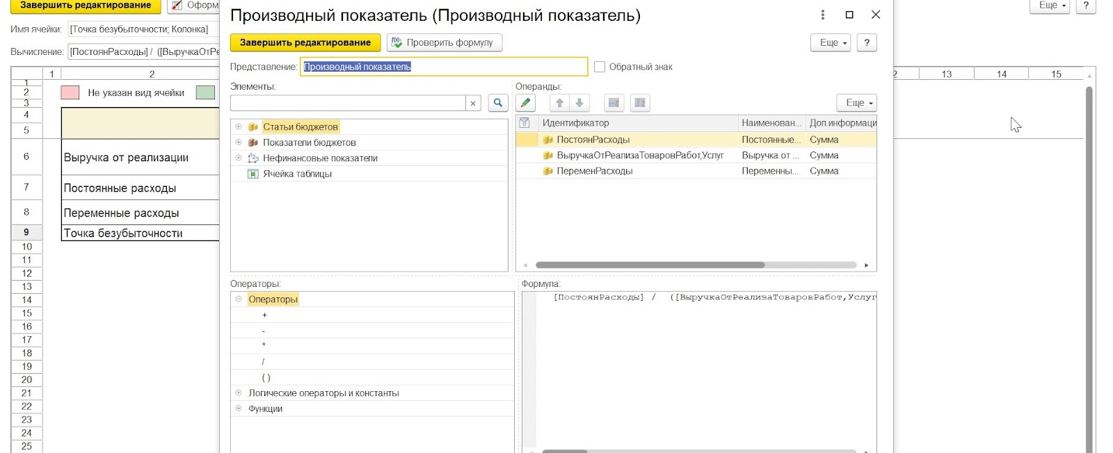Click the Переменные расходы cell
Screen dimensions: 1113x453
(141, 213)
